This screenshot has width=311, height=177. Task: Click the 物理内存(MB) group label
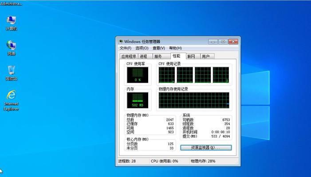138,115
